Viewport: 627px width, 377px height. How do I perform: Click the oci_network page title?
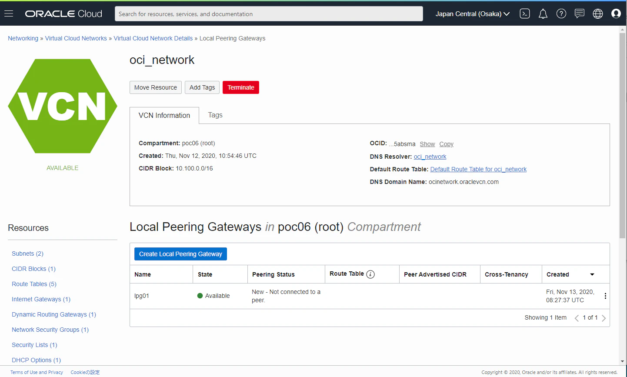[162, 60]
